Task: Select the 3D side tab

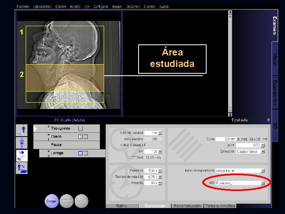Action: coord(275,126)
